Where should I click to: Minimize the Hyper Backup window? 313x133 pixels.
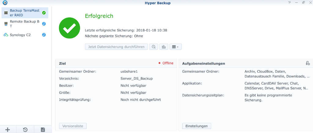click(296, 3)
